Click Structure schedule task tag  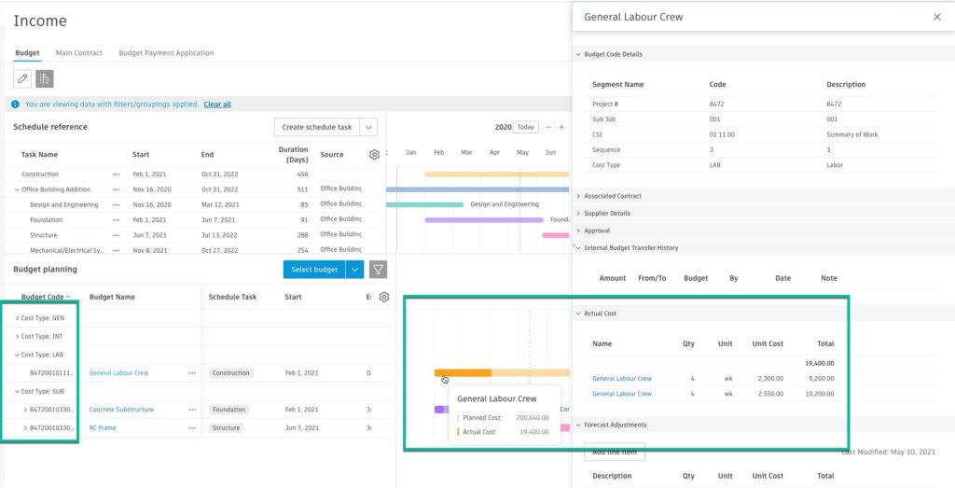pyautogui.click(x=226, y=427)
